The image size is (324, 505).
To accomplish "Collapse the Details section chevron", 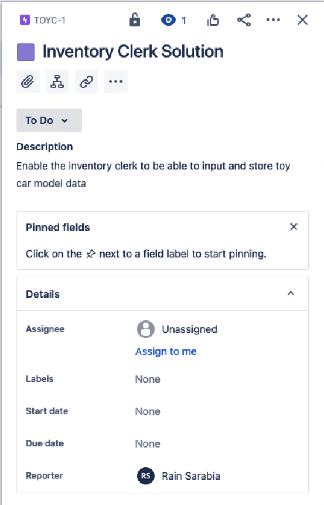I will coord(291,293).
